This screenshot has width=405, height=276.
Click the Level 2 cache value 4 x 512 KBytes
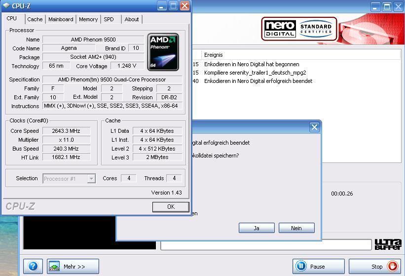(157, 149)
